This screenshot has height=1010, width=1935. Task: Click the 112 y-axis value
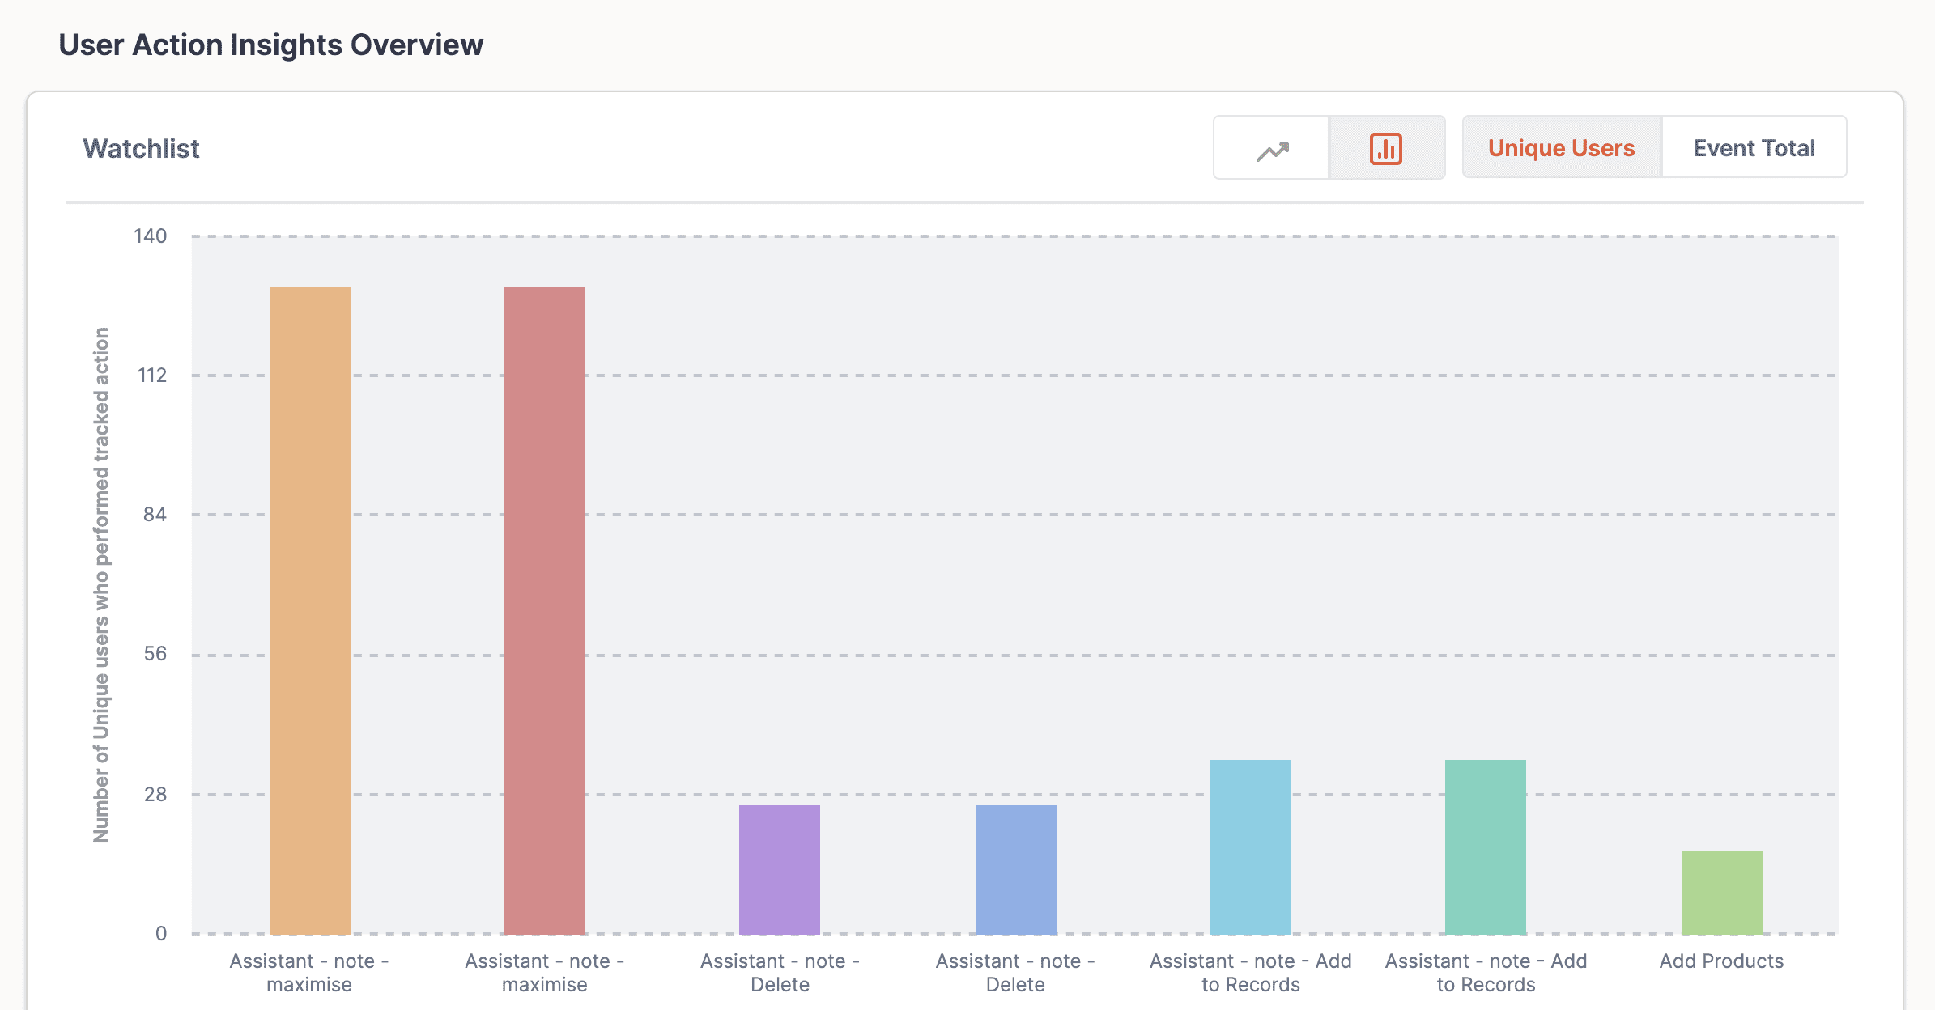click(x=151, y=375)
